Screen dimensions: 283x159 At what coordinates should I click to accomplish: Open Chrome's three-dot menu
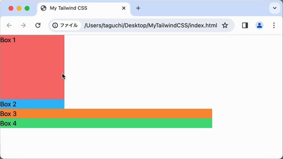(274, 26)
